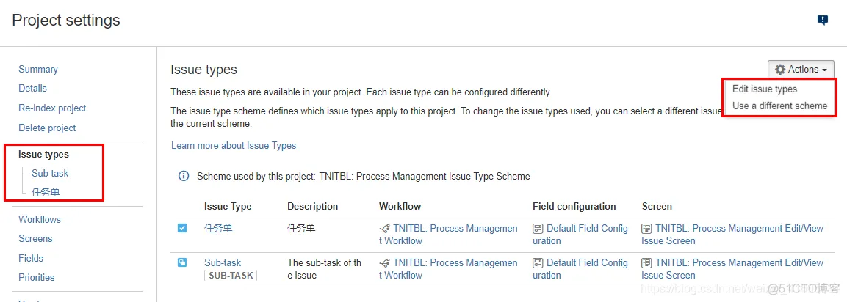Screen dimensions: 847x302
Task: Open Sub-task issue type link in table
Action: (x=223, y=262)
